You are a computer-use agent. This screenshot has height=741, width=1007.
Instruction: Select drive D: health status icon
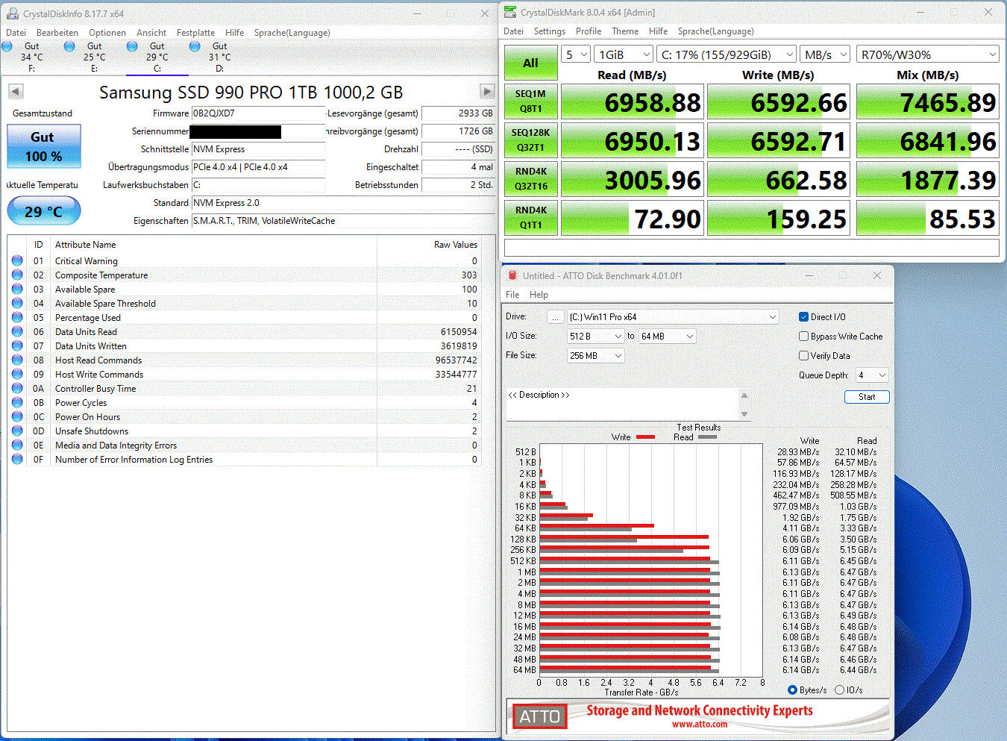click(195, 46)
